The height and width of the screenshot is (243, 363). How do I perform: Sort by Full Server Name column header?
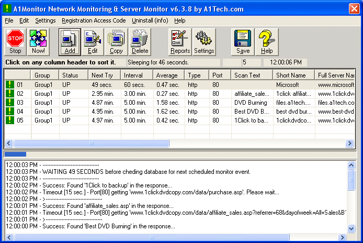335,75
